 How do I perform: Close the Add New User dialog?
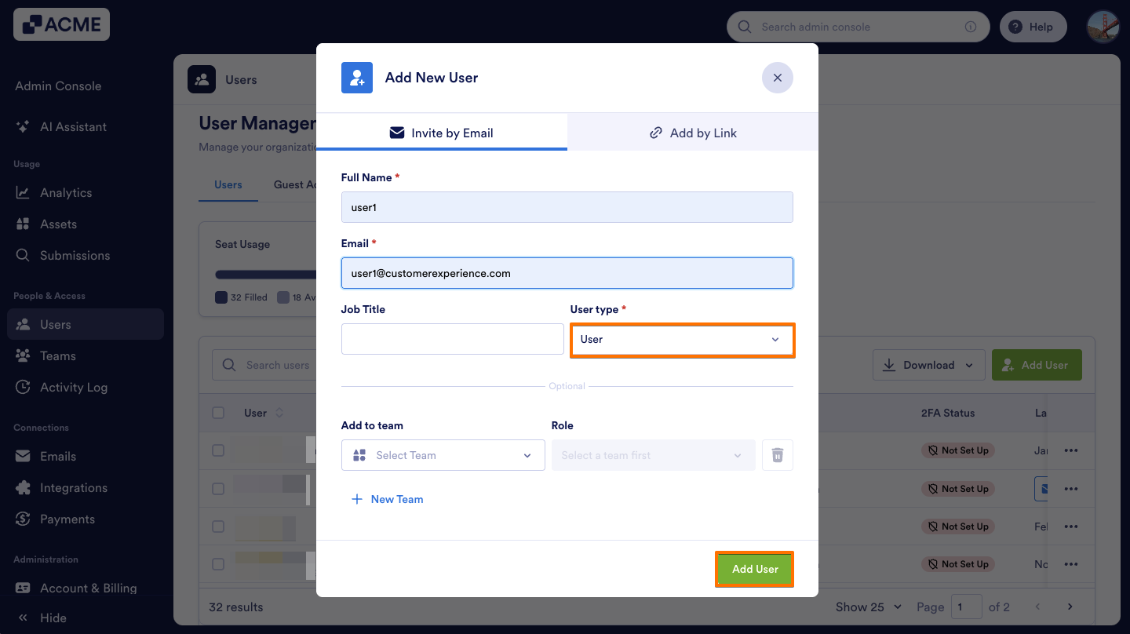pos(778,78)
